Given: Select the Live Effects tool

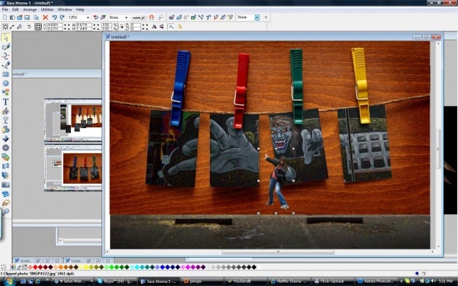Looking at the screenshot, I should (x=5, y=175).
